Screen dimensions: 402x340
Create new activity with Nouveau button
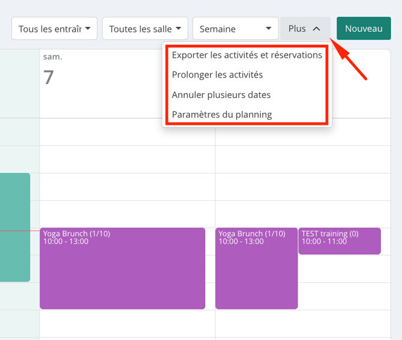(x=364, y=28)
